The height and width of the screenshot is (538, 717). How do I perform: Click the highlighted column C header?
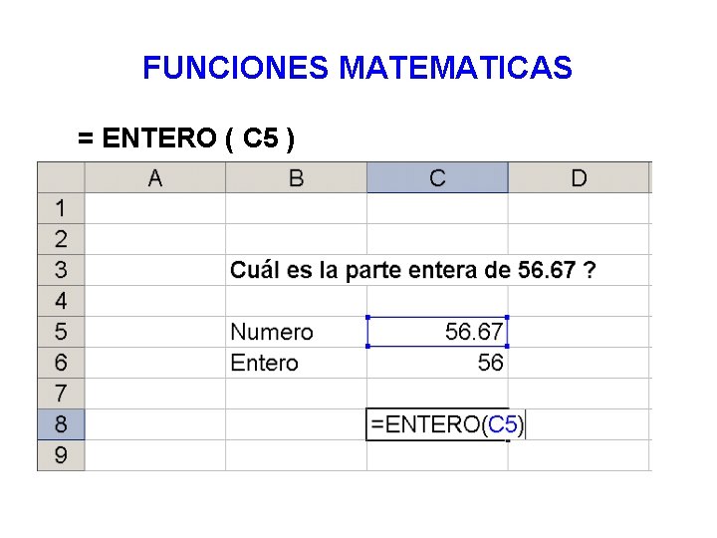point(437,178)
